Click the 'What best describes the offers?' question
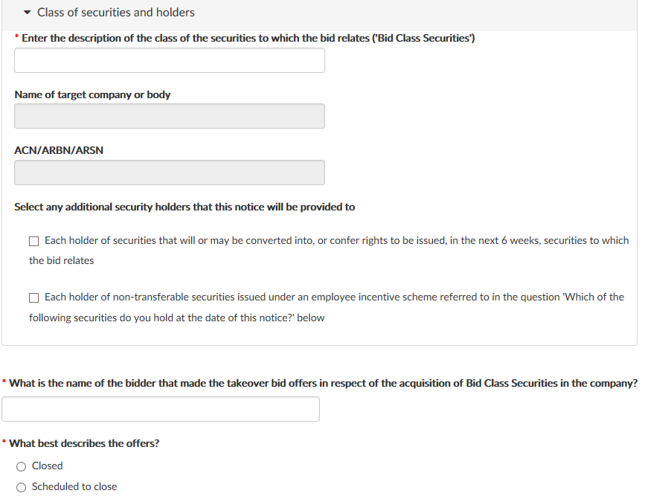Screen dimensions: 645x499 tap(84, 443)
